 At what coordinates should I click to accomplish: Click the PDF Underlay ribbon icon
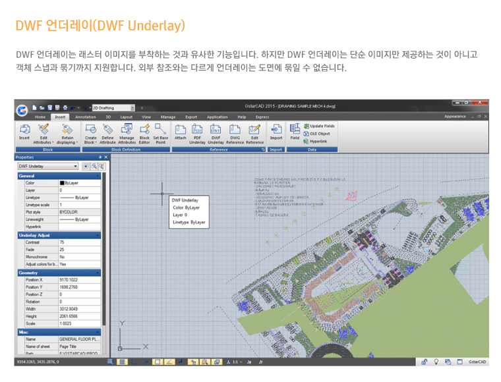tap(197, 132)
